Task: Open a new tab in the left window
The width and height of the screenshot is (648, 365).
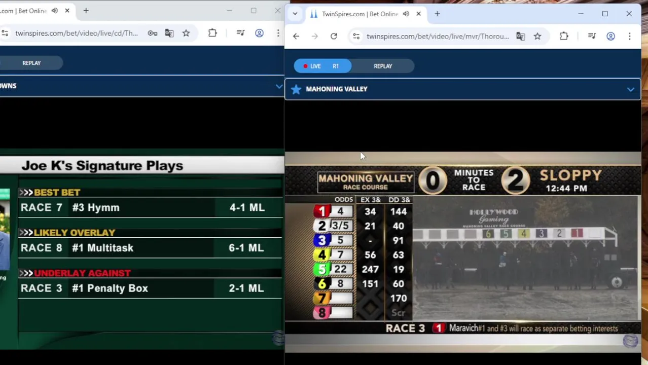Action: click(x=86, y=11)
